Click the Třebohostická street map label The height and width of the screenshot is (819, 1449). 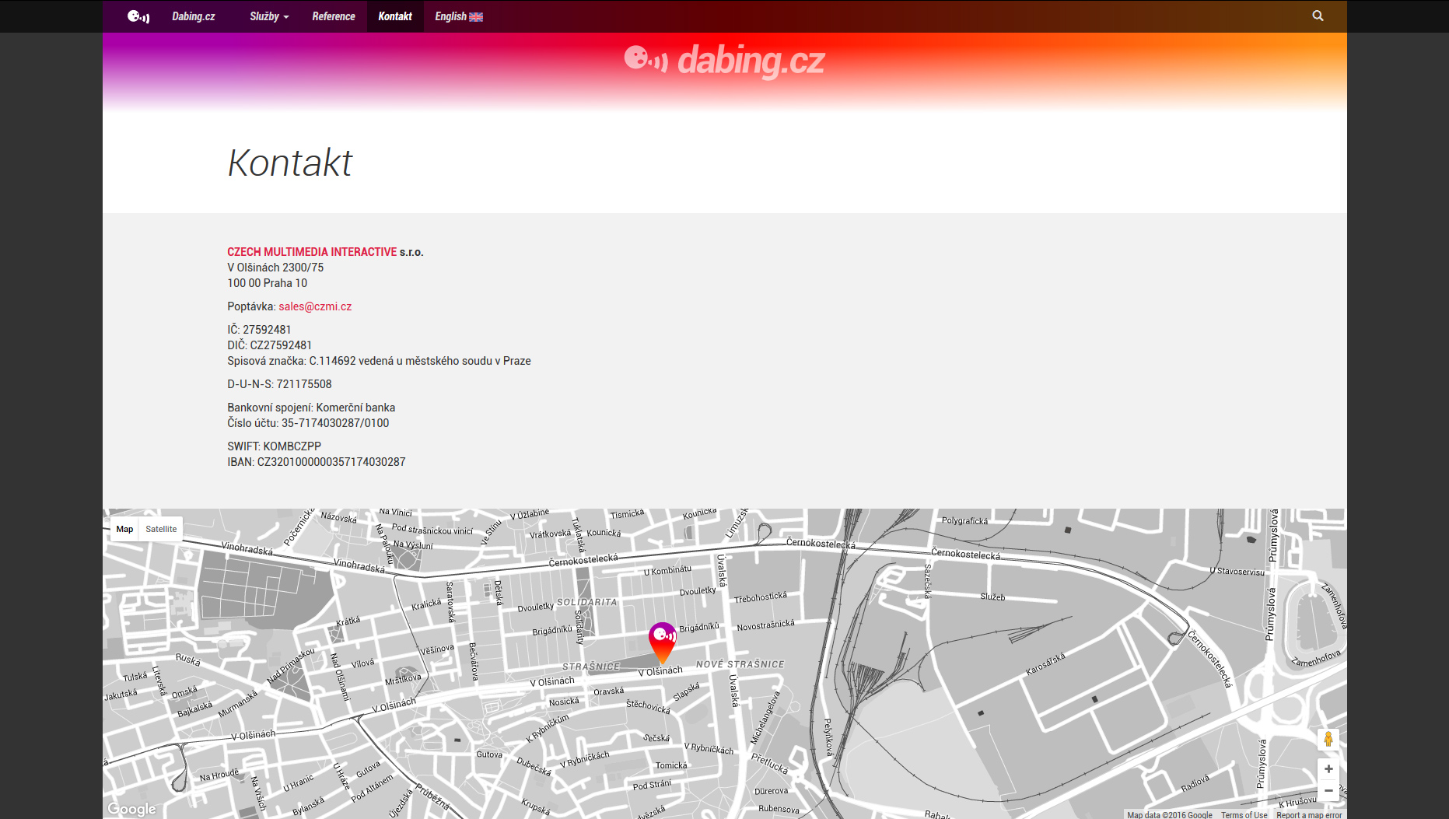(761, 597)
